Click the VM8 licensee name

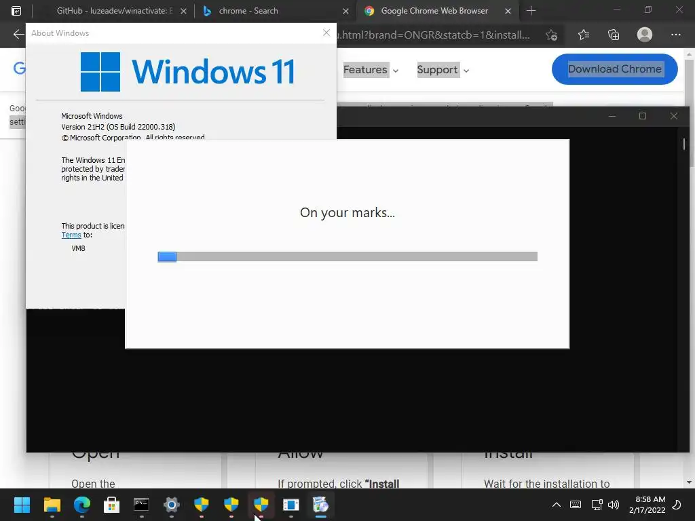pos(79,248)
